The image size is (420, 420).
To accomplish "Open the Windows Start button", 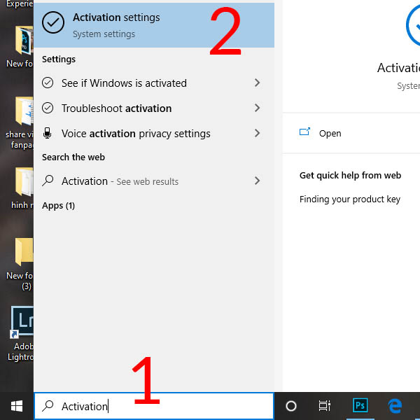I will point(17,406).
